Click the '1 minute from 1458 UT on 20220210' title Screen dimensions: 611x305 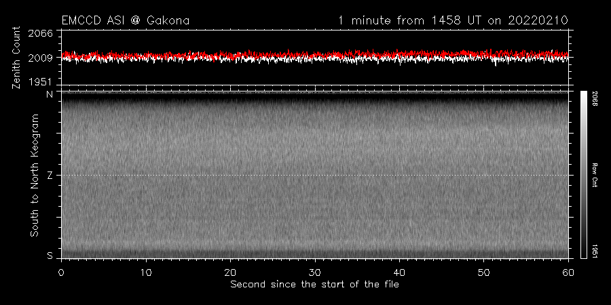(453, 20)
